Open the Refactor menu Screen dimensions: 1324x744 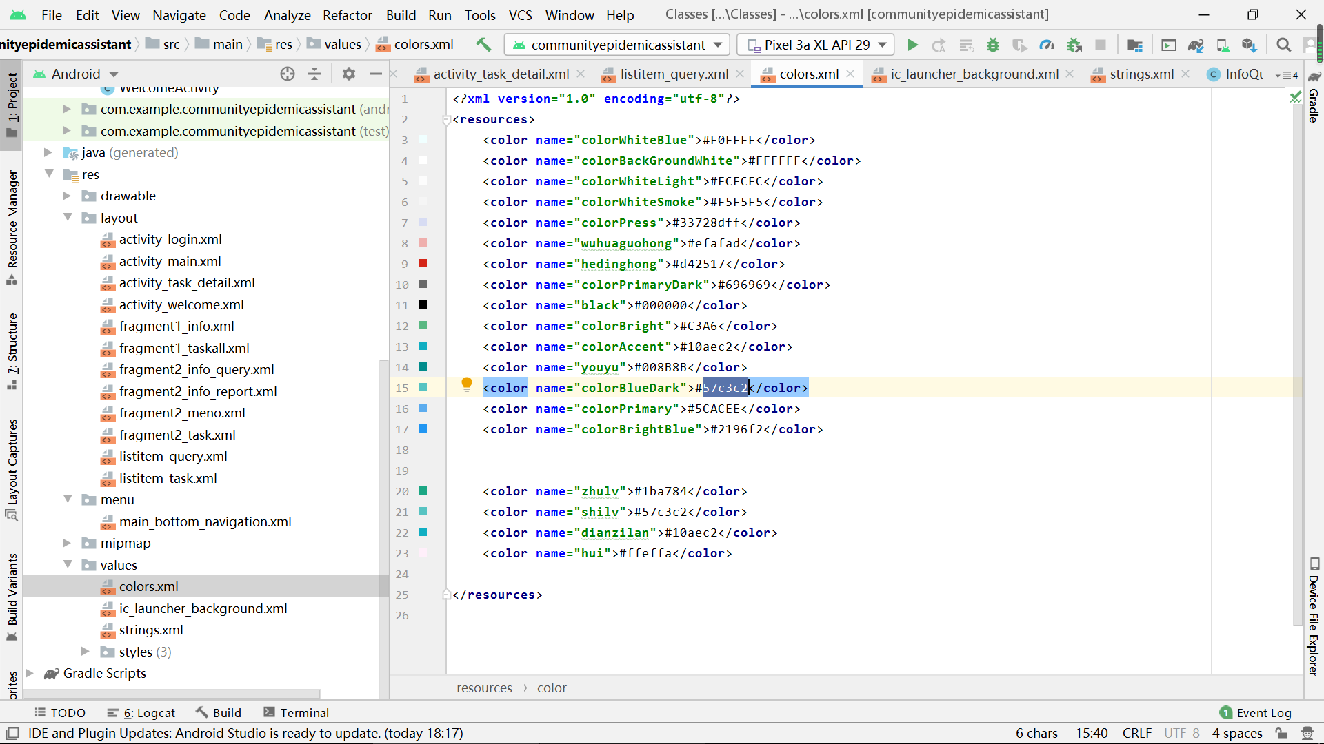tap(347, 15)
